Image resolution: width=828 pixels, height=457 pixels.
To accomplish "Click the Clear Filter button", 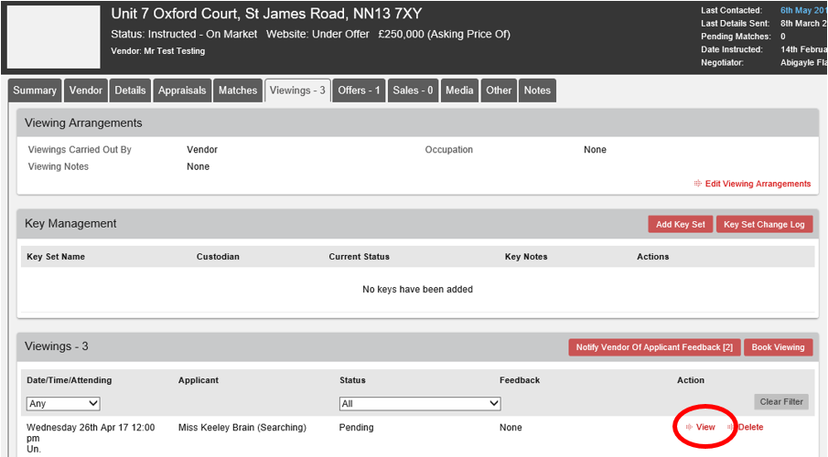I will (x=781, y=401).
